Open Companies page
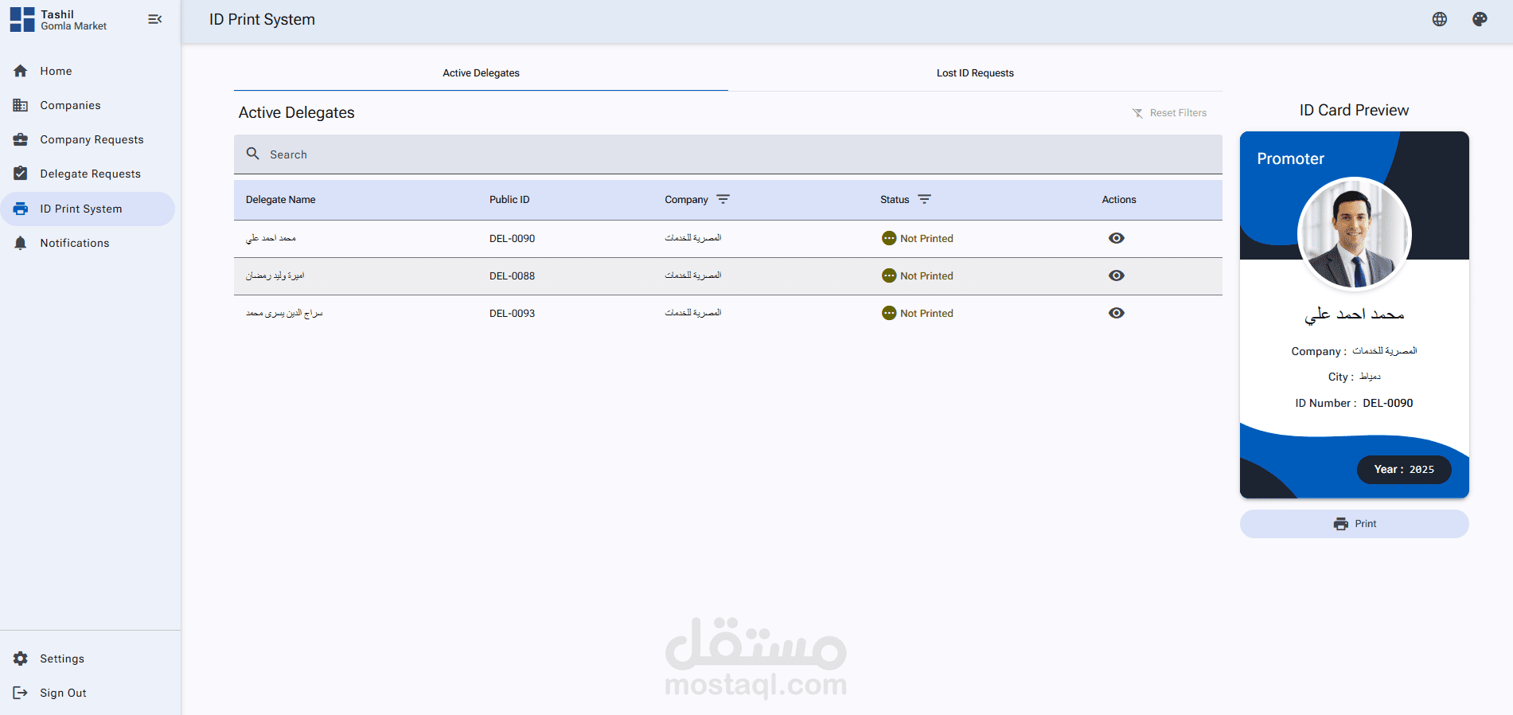This screenshot has width=1513, height=715. point(88,105)
